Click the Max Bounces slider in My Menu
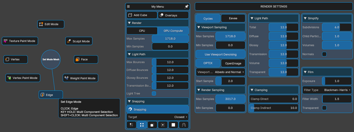Viewport: 354px width, 132px height. click(170, 62)
